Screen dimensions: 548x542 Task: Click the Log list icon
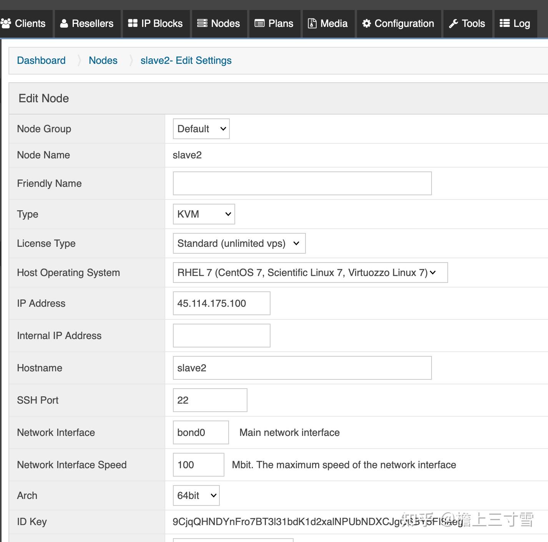[x=504, y=23]
